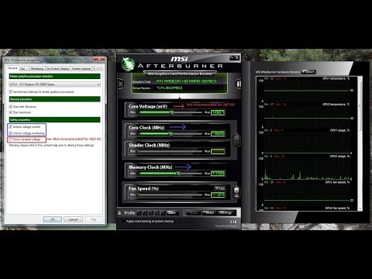This screenshot has height=279, width=372.
Task: Click the padlock icon beside Profile
Action: click(x=119, y=213)
